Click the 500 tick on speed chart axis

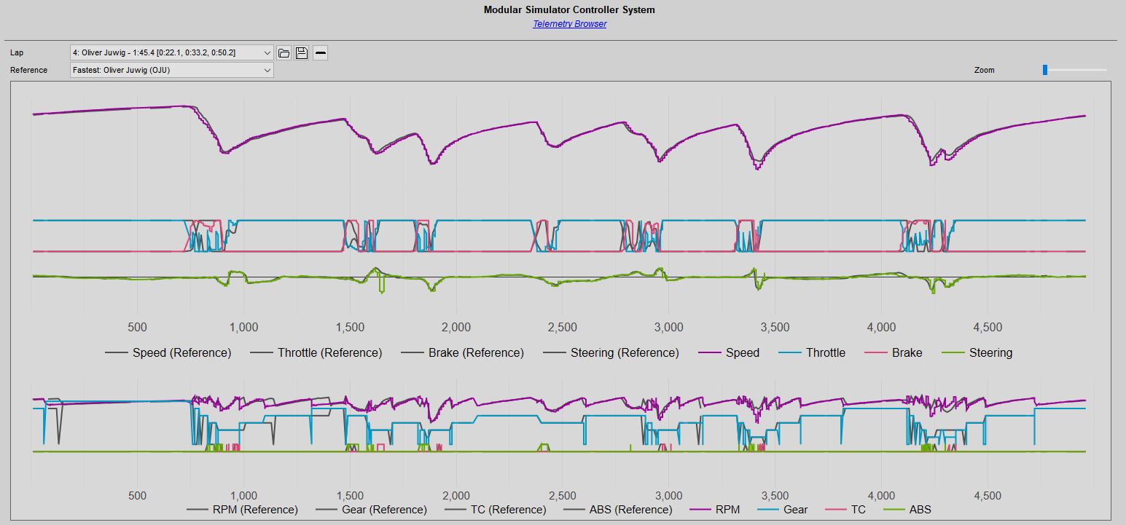pyautogui.click(x=137, y=328)
